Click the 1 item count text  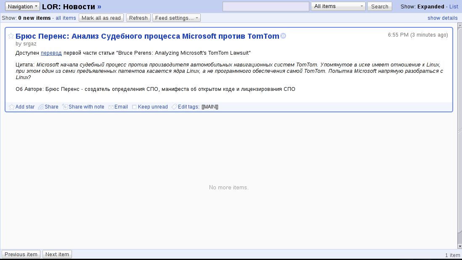(453, 255)
